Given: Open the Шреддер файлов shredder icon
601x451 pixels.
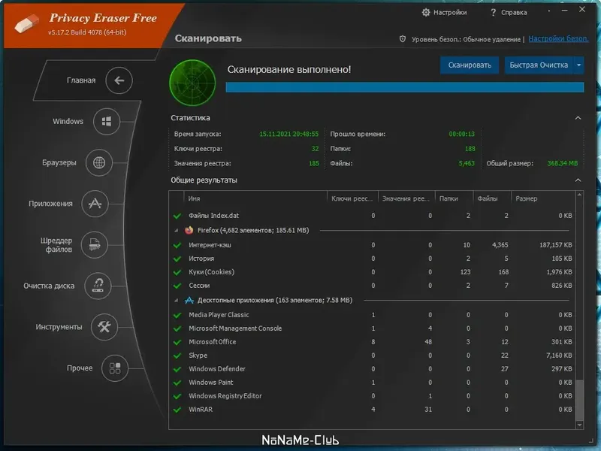Looking at the screenshot, I should (95, 245).
